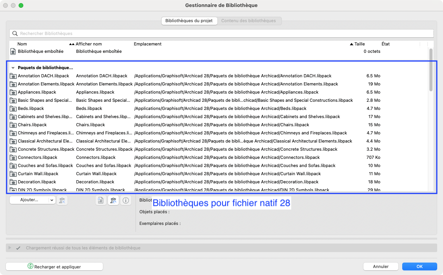Click Recharger et appliquer
Image resolution: width=443 pixels, height=275 pixels.
tap(54, 266)
